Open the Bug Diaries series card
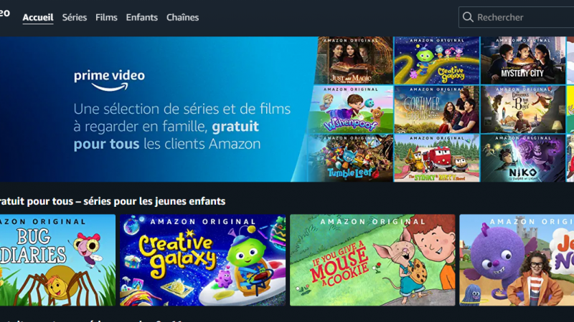Image resolution: width=574 pixels, height=322 pixels. 57,260
